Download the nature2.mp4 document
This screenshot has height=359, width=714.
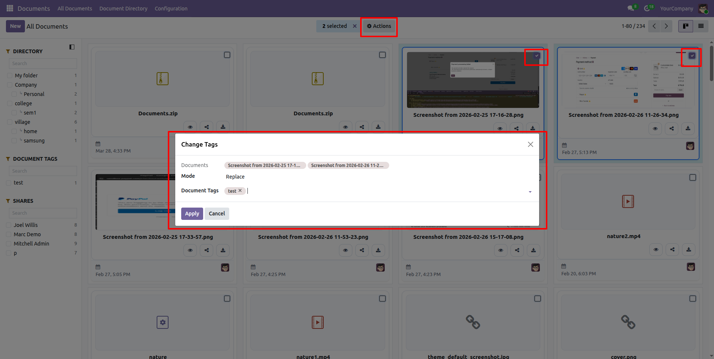[x=689, y=249]
